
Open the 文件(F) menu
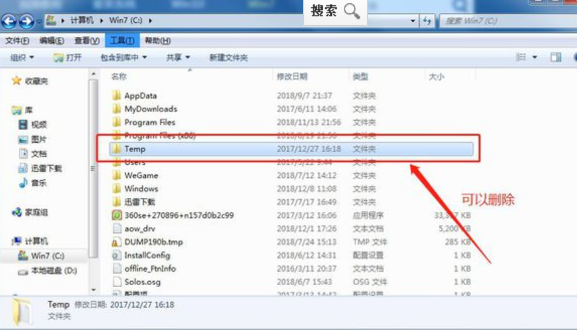(x=17, y=41)
